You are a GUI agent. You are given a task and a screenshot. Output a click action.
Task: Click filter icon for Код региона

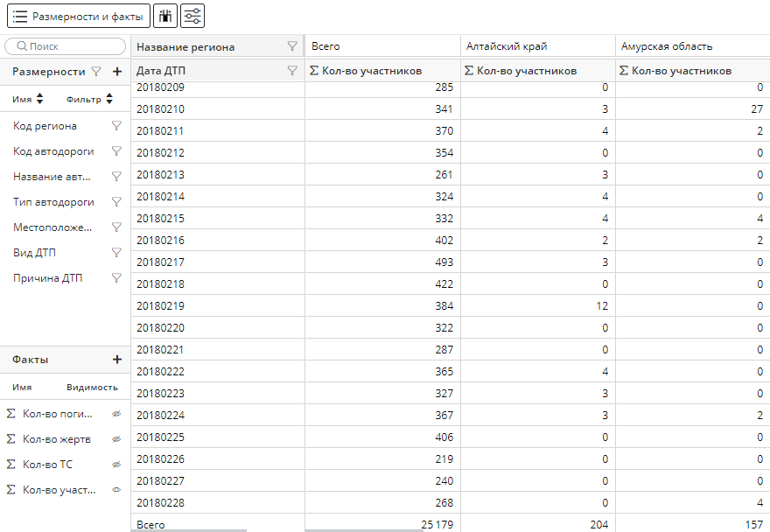coord(116,126)
